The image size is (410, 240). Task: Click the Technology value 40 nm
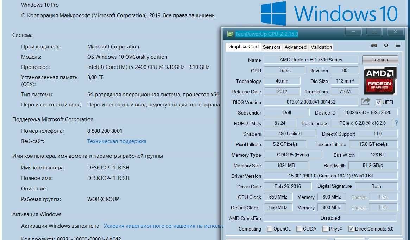coord(282,81)
